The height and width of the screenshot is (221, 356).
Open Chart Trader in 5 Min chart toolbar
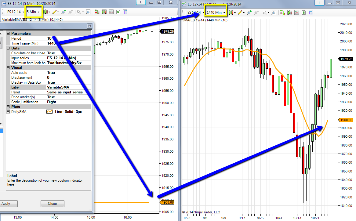[97, 12]
